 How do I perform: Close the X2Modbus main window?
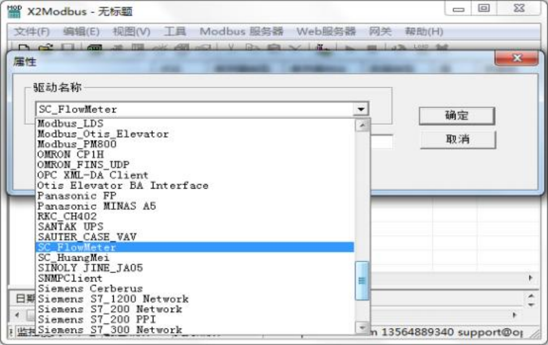point(519,8)
